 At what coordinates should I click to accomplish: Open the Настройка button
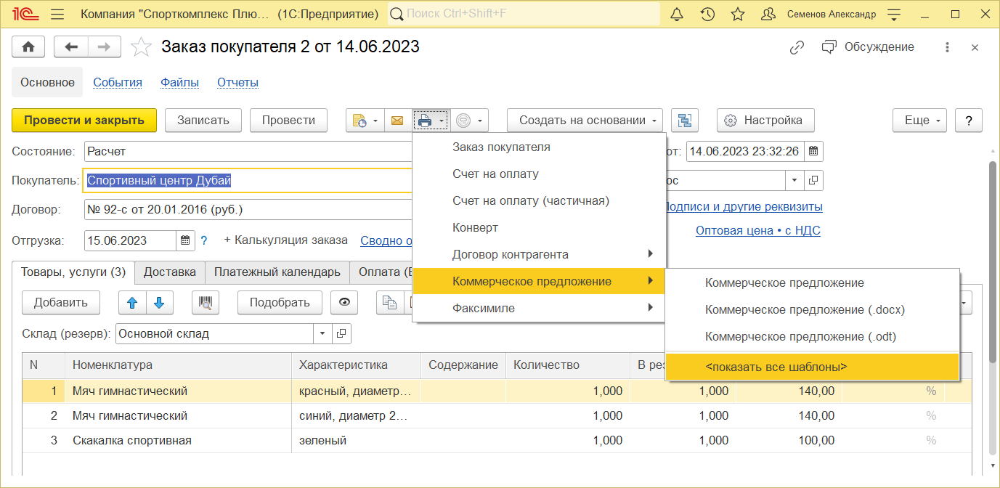tap(765, 121)
